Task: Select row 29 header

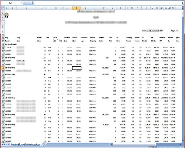Action: click(x=3, y=98)
